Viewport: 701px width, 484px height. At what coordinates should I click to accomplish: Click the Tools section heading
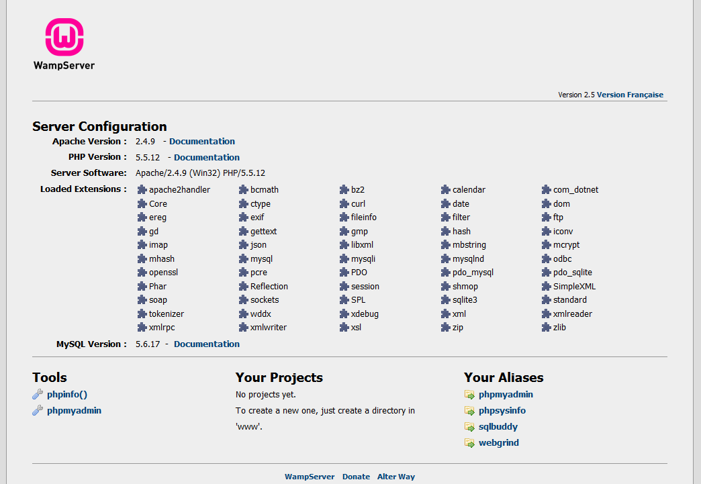tap(50, 378)
